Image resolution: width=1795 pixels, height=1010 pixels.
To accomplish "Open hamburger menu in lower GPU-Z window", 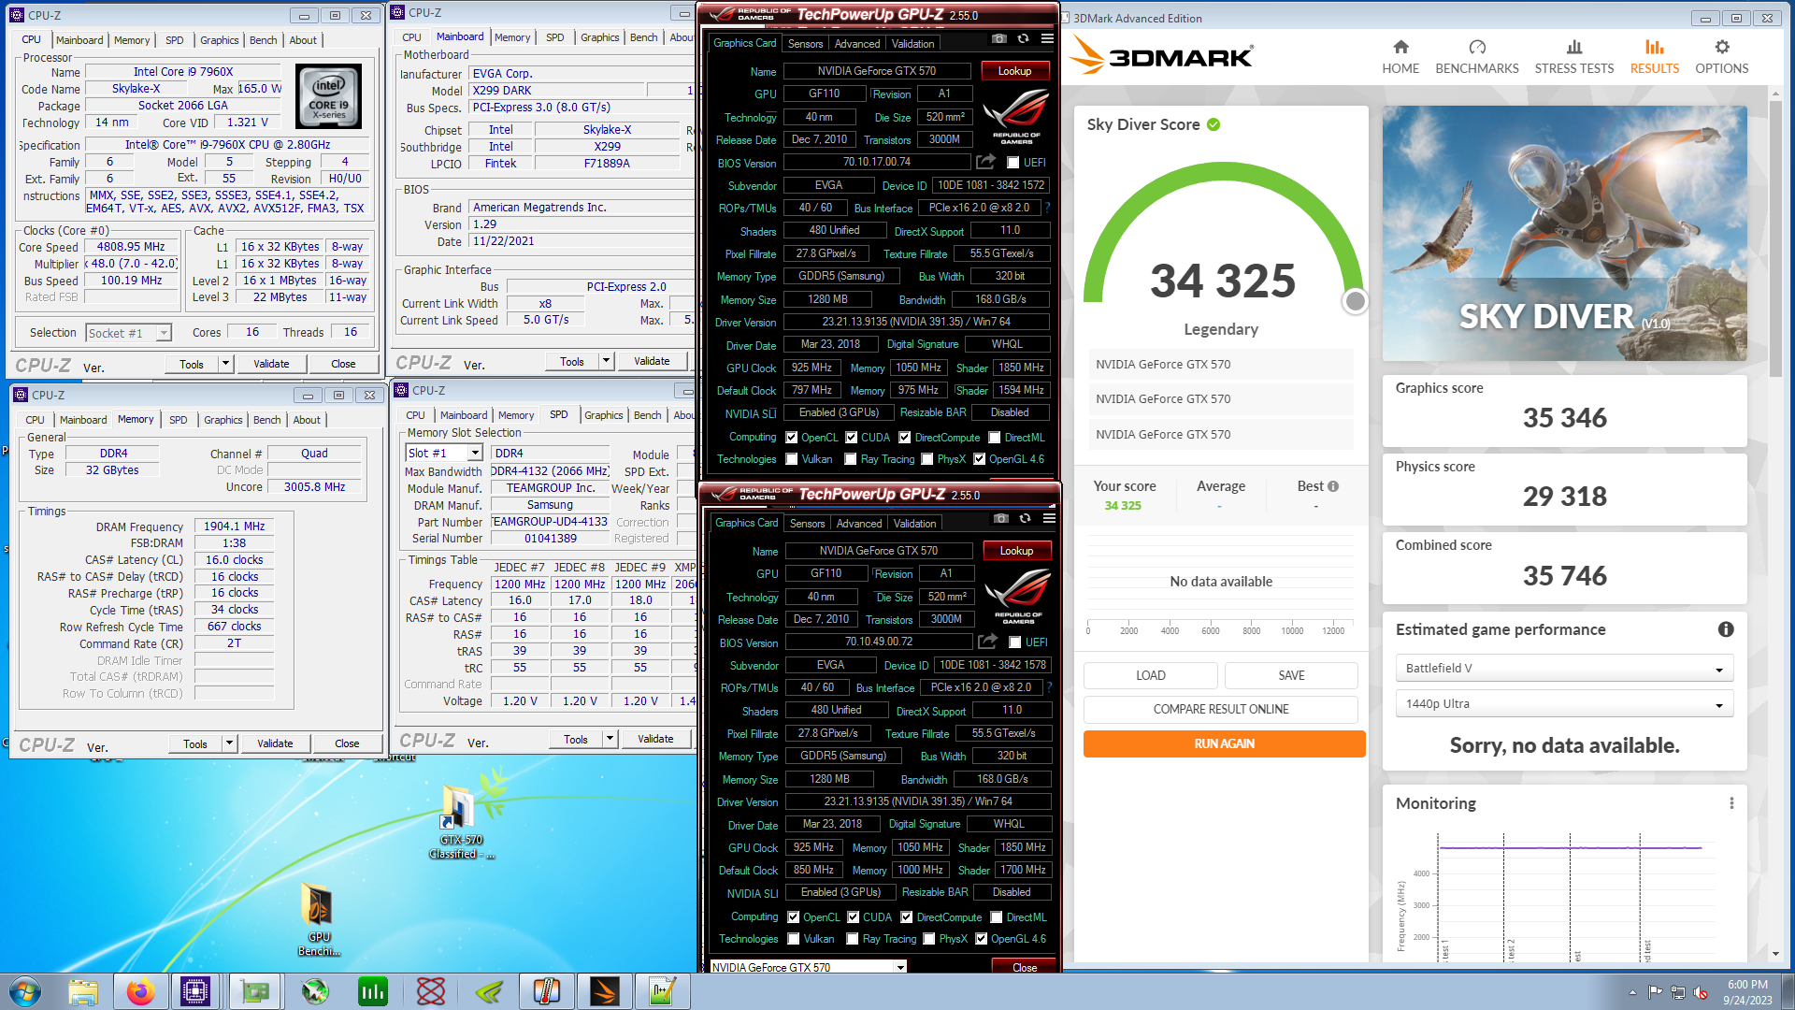I will point(1049,519).
